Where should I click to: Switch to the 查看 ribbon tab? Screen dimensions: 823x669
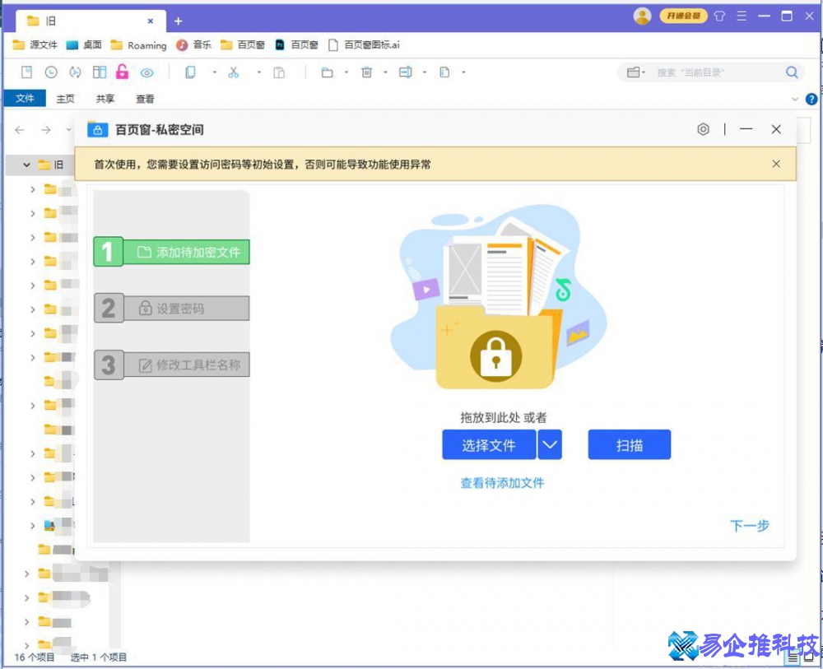click(x=145, y=98)
